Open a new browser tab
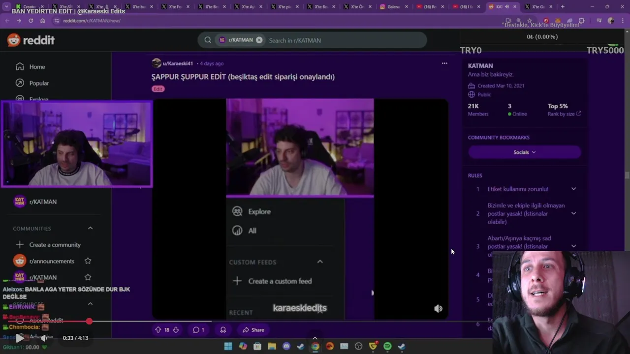The height and width of the screenshot is (354, 630). pyautogui.click(x=563, y=6)
